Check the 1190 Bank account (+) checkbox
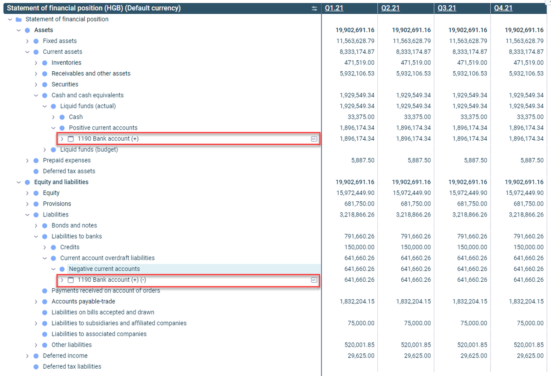The image size is (551, 376). point(71,138)
